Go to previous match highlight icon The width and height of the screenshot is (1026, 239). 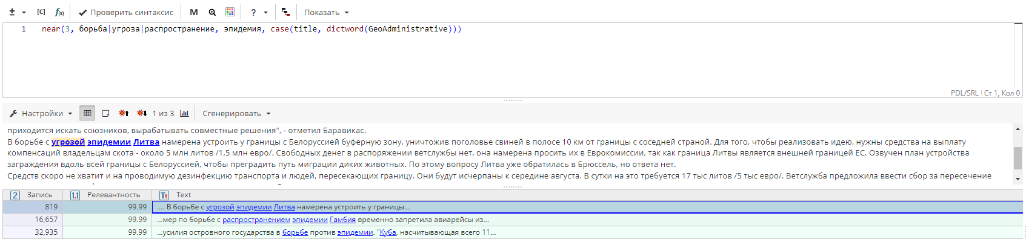(124, 113)
